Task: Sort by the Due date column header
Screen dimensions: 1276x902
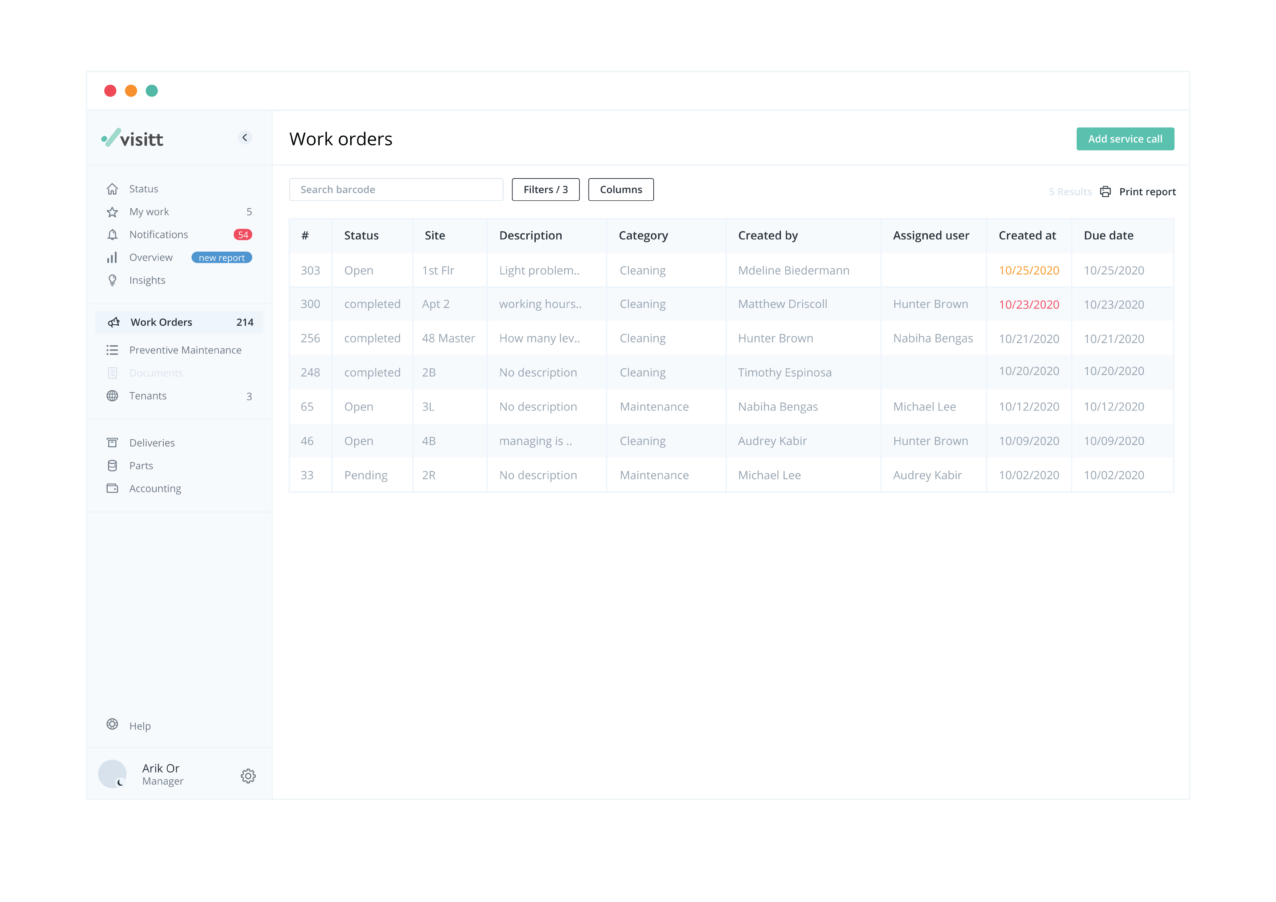Action: click(x=1108, y=236)
